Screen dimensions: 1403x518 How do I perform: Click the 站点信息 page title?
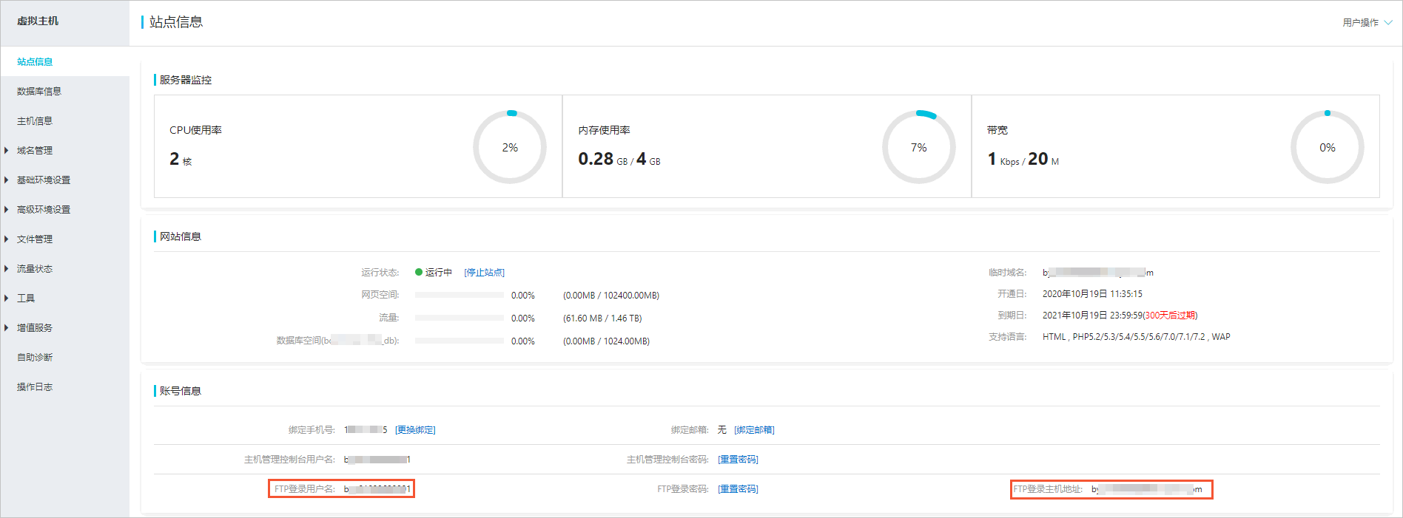pos(176,22)
